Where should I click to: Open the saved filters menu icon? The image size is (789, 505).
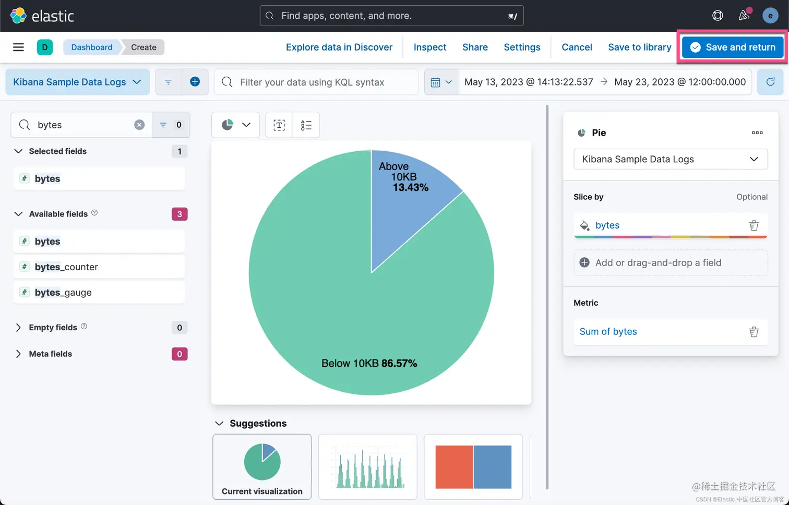pyautogui.click(x=168, y=82)
